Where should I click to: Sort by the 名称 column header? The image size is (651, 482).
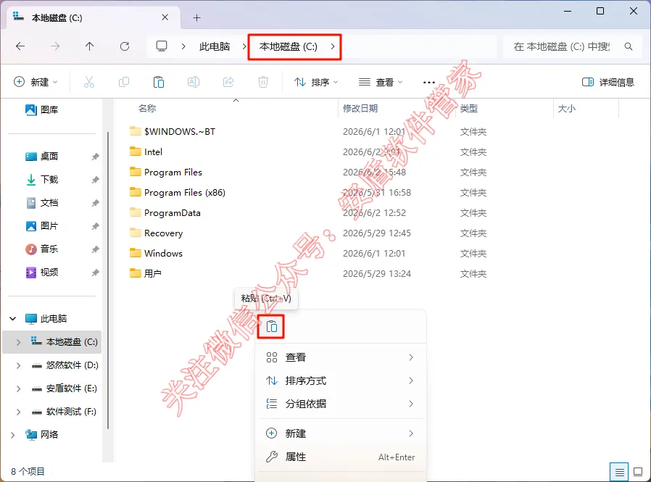[147, 108]
